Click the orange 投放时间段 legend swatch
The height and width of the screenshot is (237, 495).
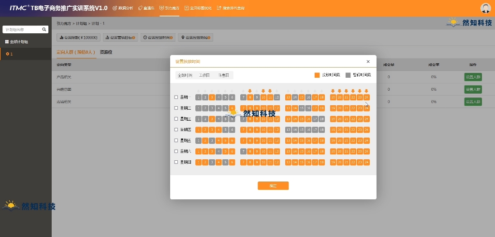(317, 75)
